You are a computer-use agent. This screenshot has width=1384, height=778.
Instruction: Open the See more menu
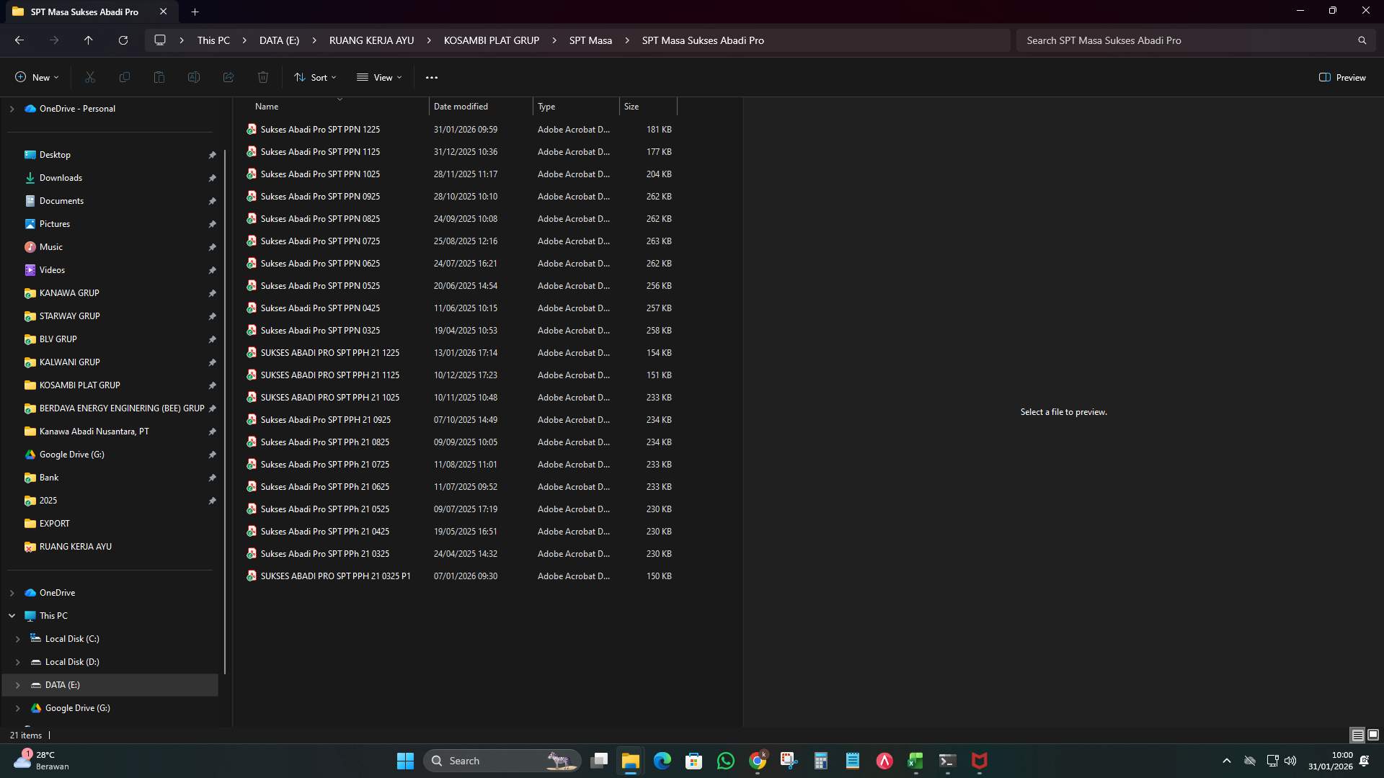[431, 77]
